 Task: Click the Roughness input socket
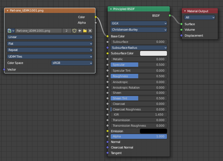[x=108, y=76]
